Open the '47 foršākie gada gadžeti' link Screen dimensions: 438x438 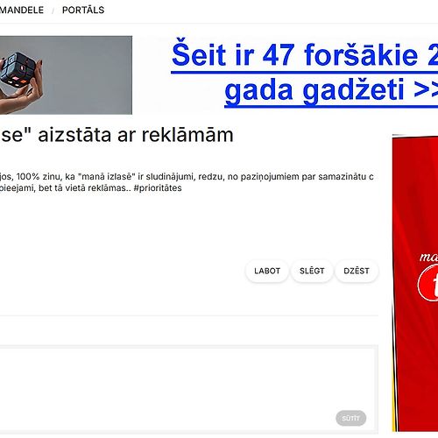coord(304,73)
